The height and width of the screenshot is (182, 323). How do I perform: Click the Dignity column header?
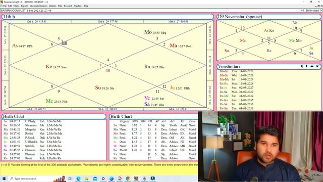[125, 121]
